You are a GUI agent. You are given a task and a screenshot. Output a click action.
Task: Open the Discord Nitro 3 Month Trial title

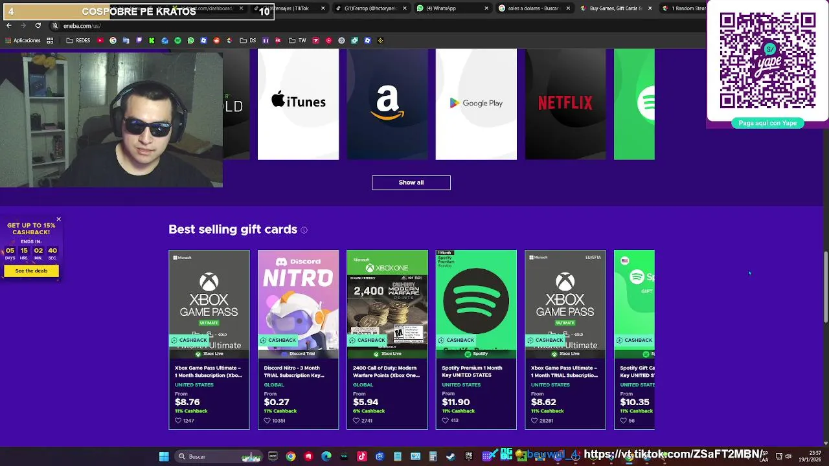pos(294,372)
